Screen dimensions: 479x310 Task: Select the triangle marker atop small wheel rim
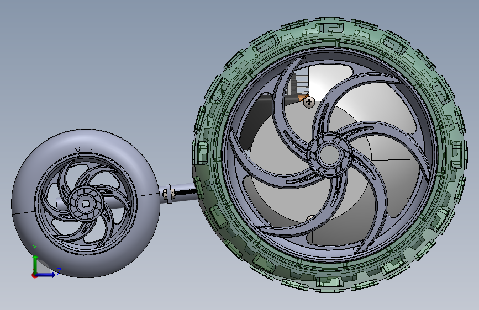[x=77, y=150]
